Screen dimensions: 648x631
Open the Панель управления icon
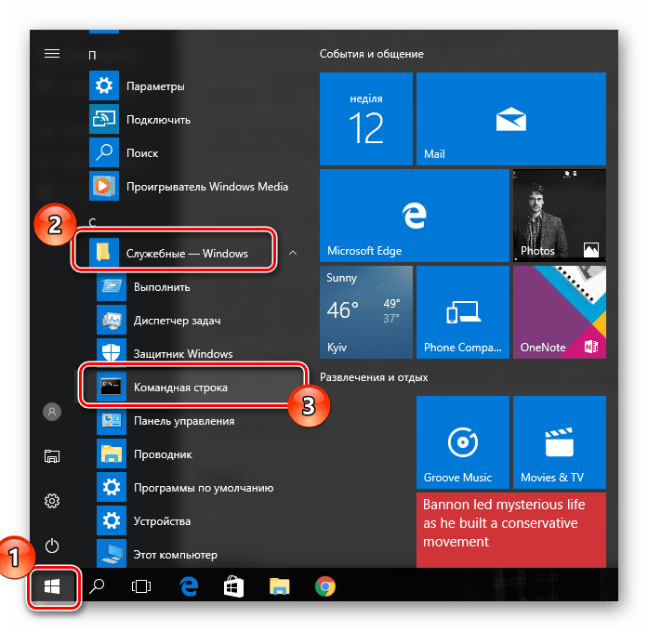pos(112,420)
